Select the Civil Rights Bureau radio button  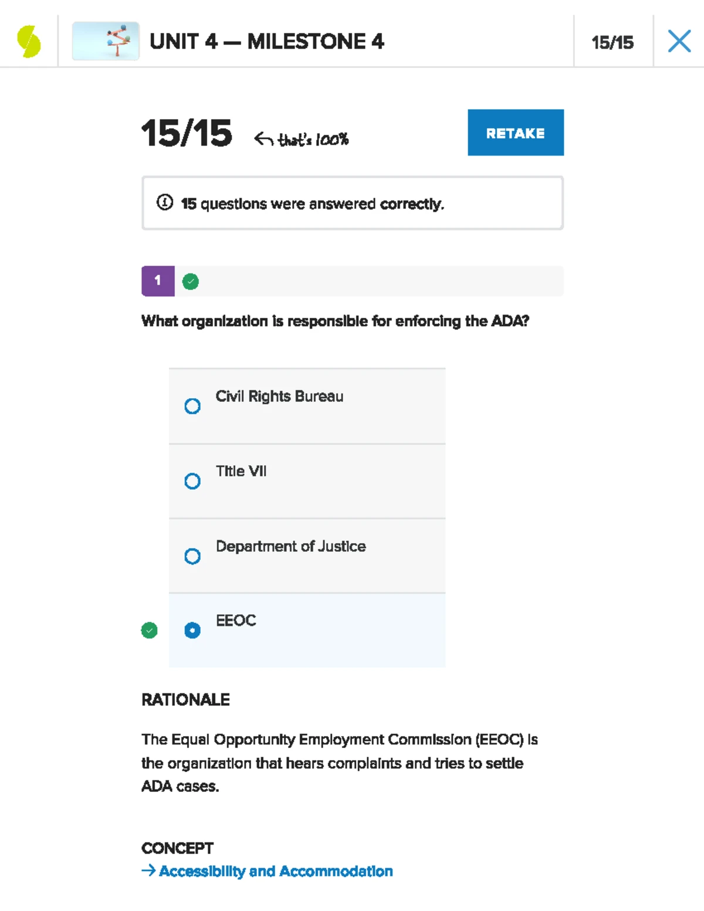(192, 406)
